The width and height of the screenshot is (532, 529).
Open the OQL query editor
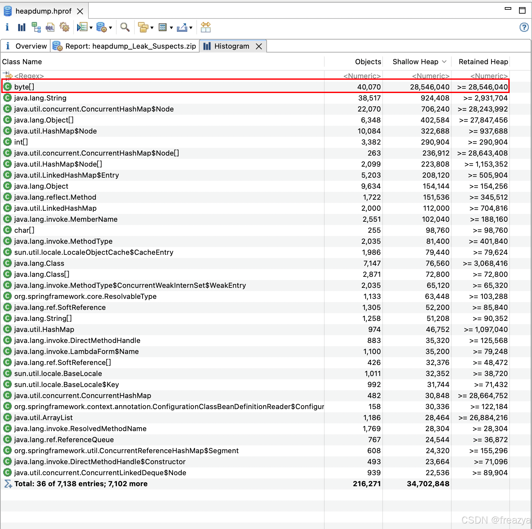click(50, 28)
